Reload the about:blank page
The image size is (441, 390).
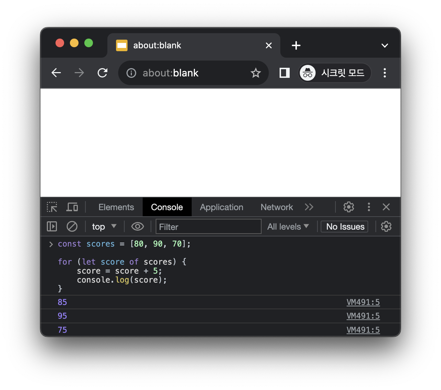(103, 73)
